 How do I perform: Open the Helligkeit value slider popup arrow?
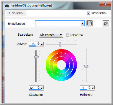pos(93,88)
